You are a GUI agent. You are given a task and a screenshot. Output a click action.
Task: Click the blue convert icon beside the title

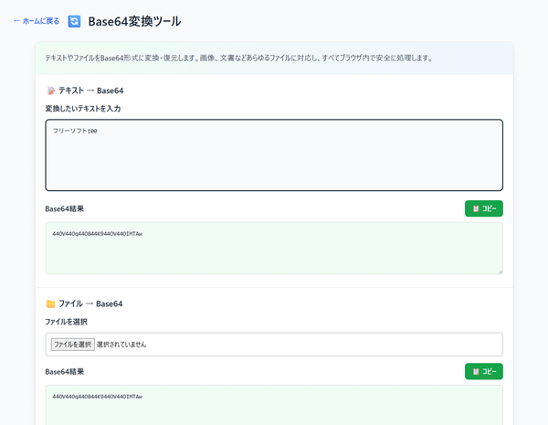click(75, 21)
